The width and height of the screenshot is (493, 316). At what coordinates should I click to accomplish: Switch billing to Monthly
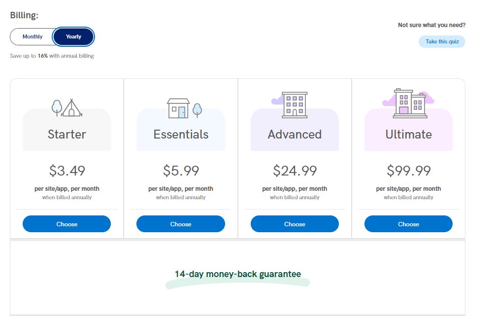[x=32, y=36]
